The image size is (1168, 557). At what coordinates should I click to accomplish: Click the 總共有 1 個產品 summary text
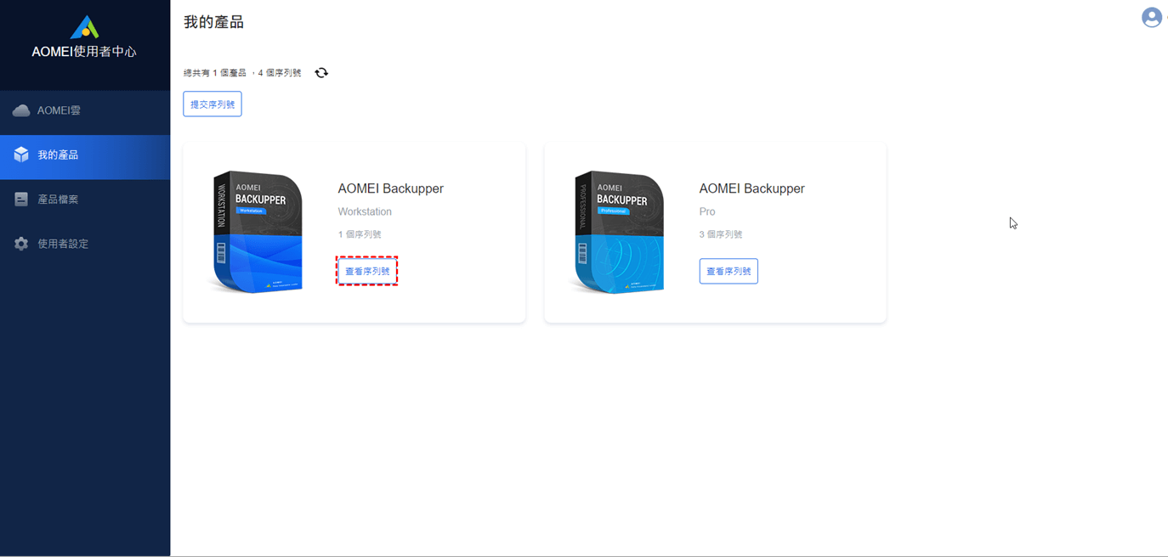coord(242,73)
